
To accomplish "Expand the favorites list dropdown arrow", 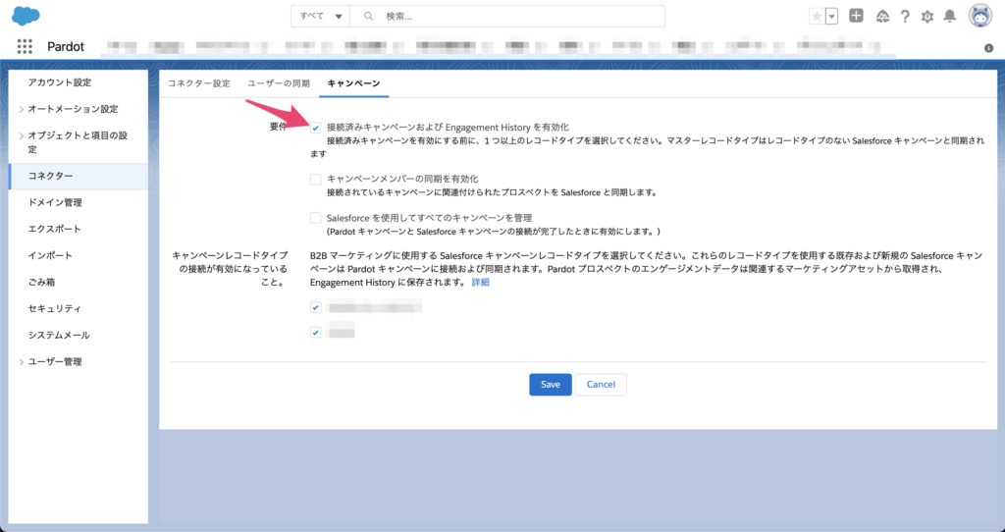I will pos(832,17).
